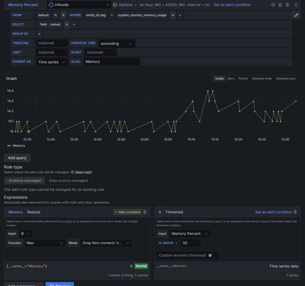Image resolution: width=305 pixels, height=286 pixels.
Task: Click the query help icon in the header
Action: (x=273, y=5)
